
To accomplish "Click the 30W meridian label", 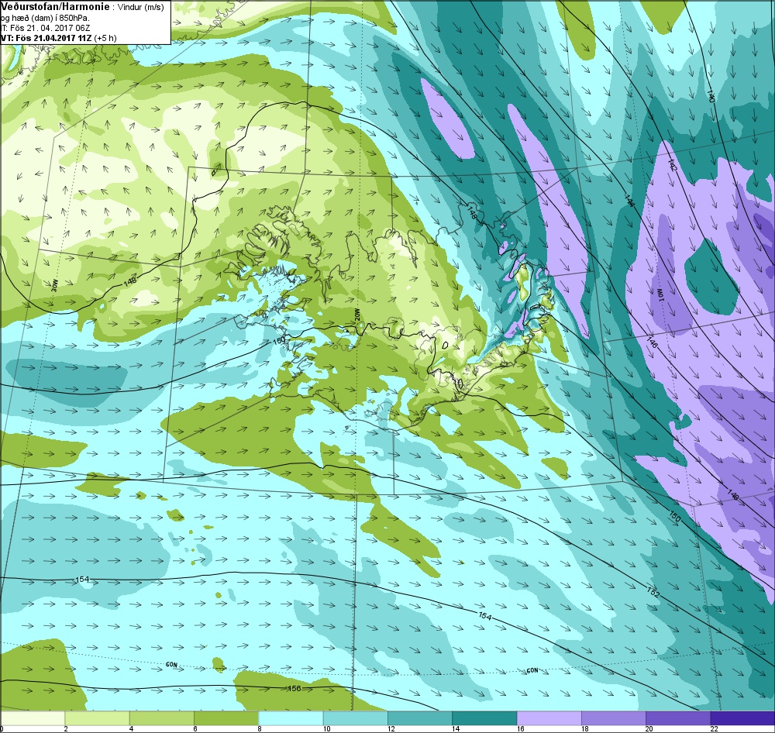I will coord(55,285).
